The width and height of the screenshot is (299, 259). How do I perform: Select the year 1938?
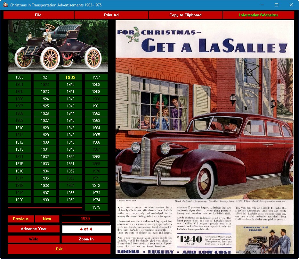pos(45,200)
